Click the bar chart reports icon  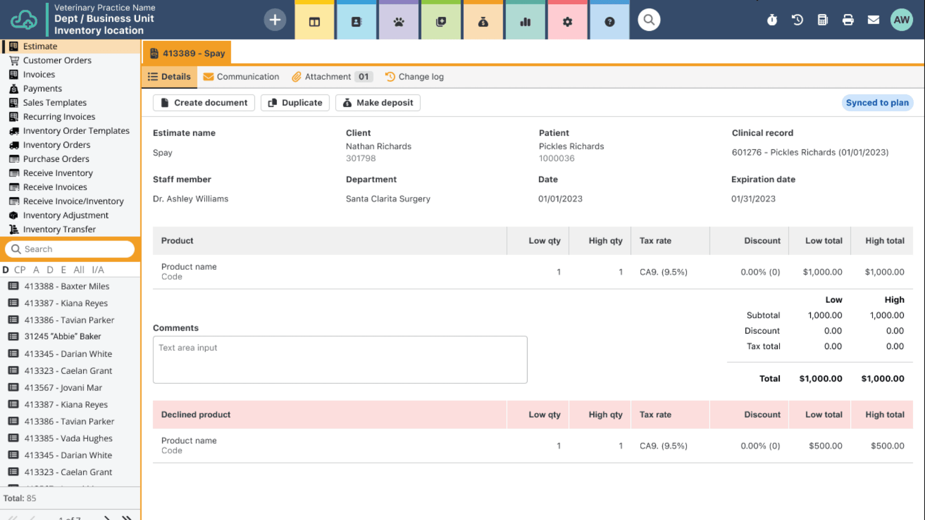coord(525,22)
